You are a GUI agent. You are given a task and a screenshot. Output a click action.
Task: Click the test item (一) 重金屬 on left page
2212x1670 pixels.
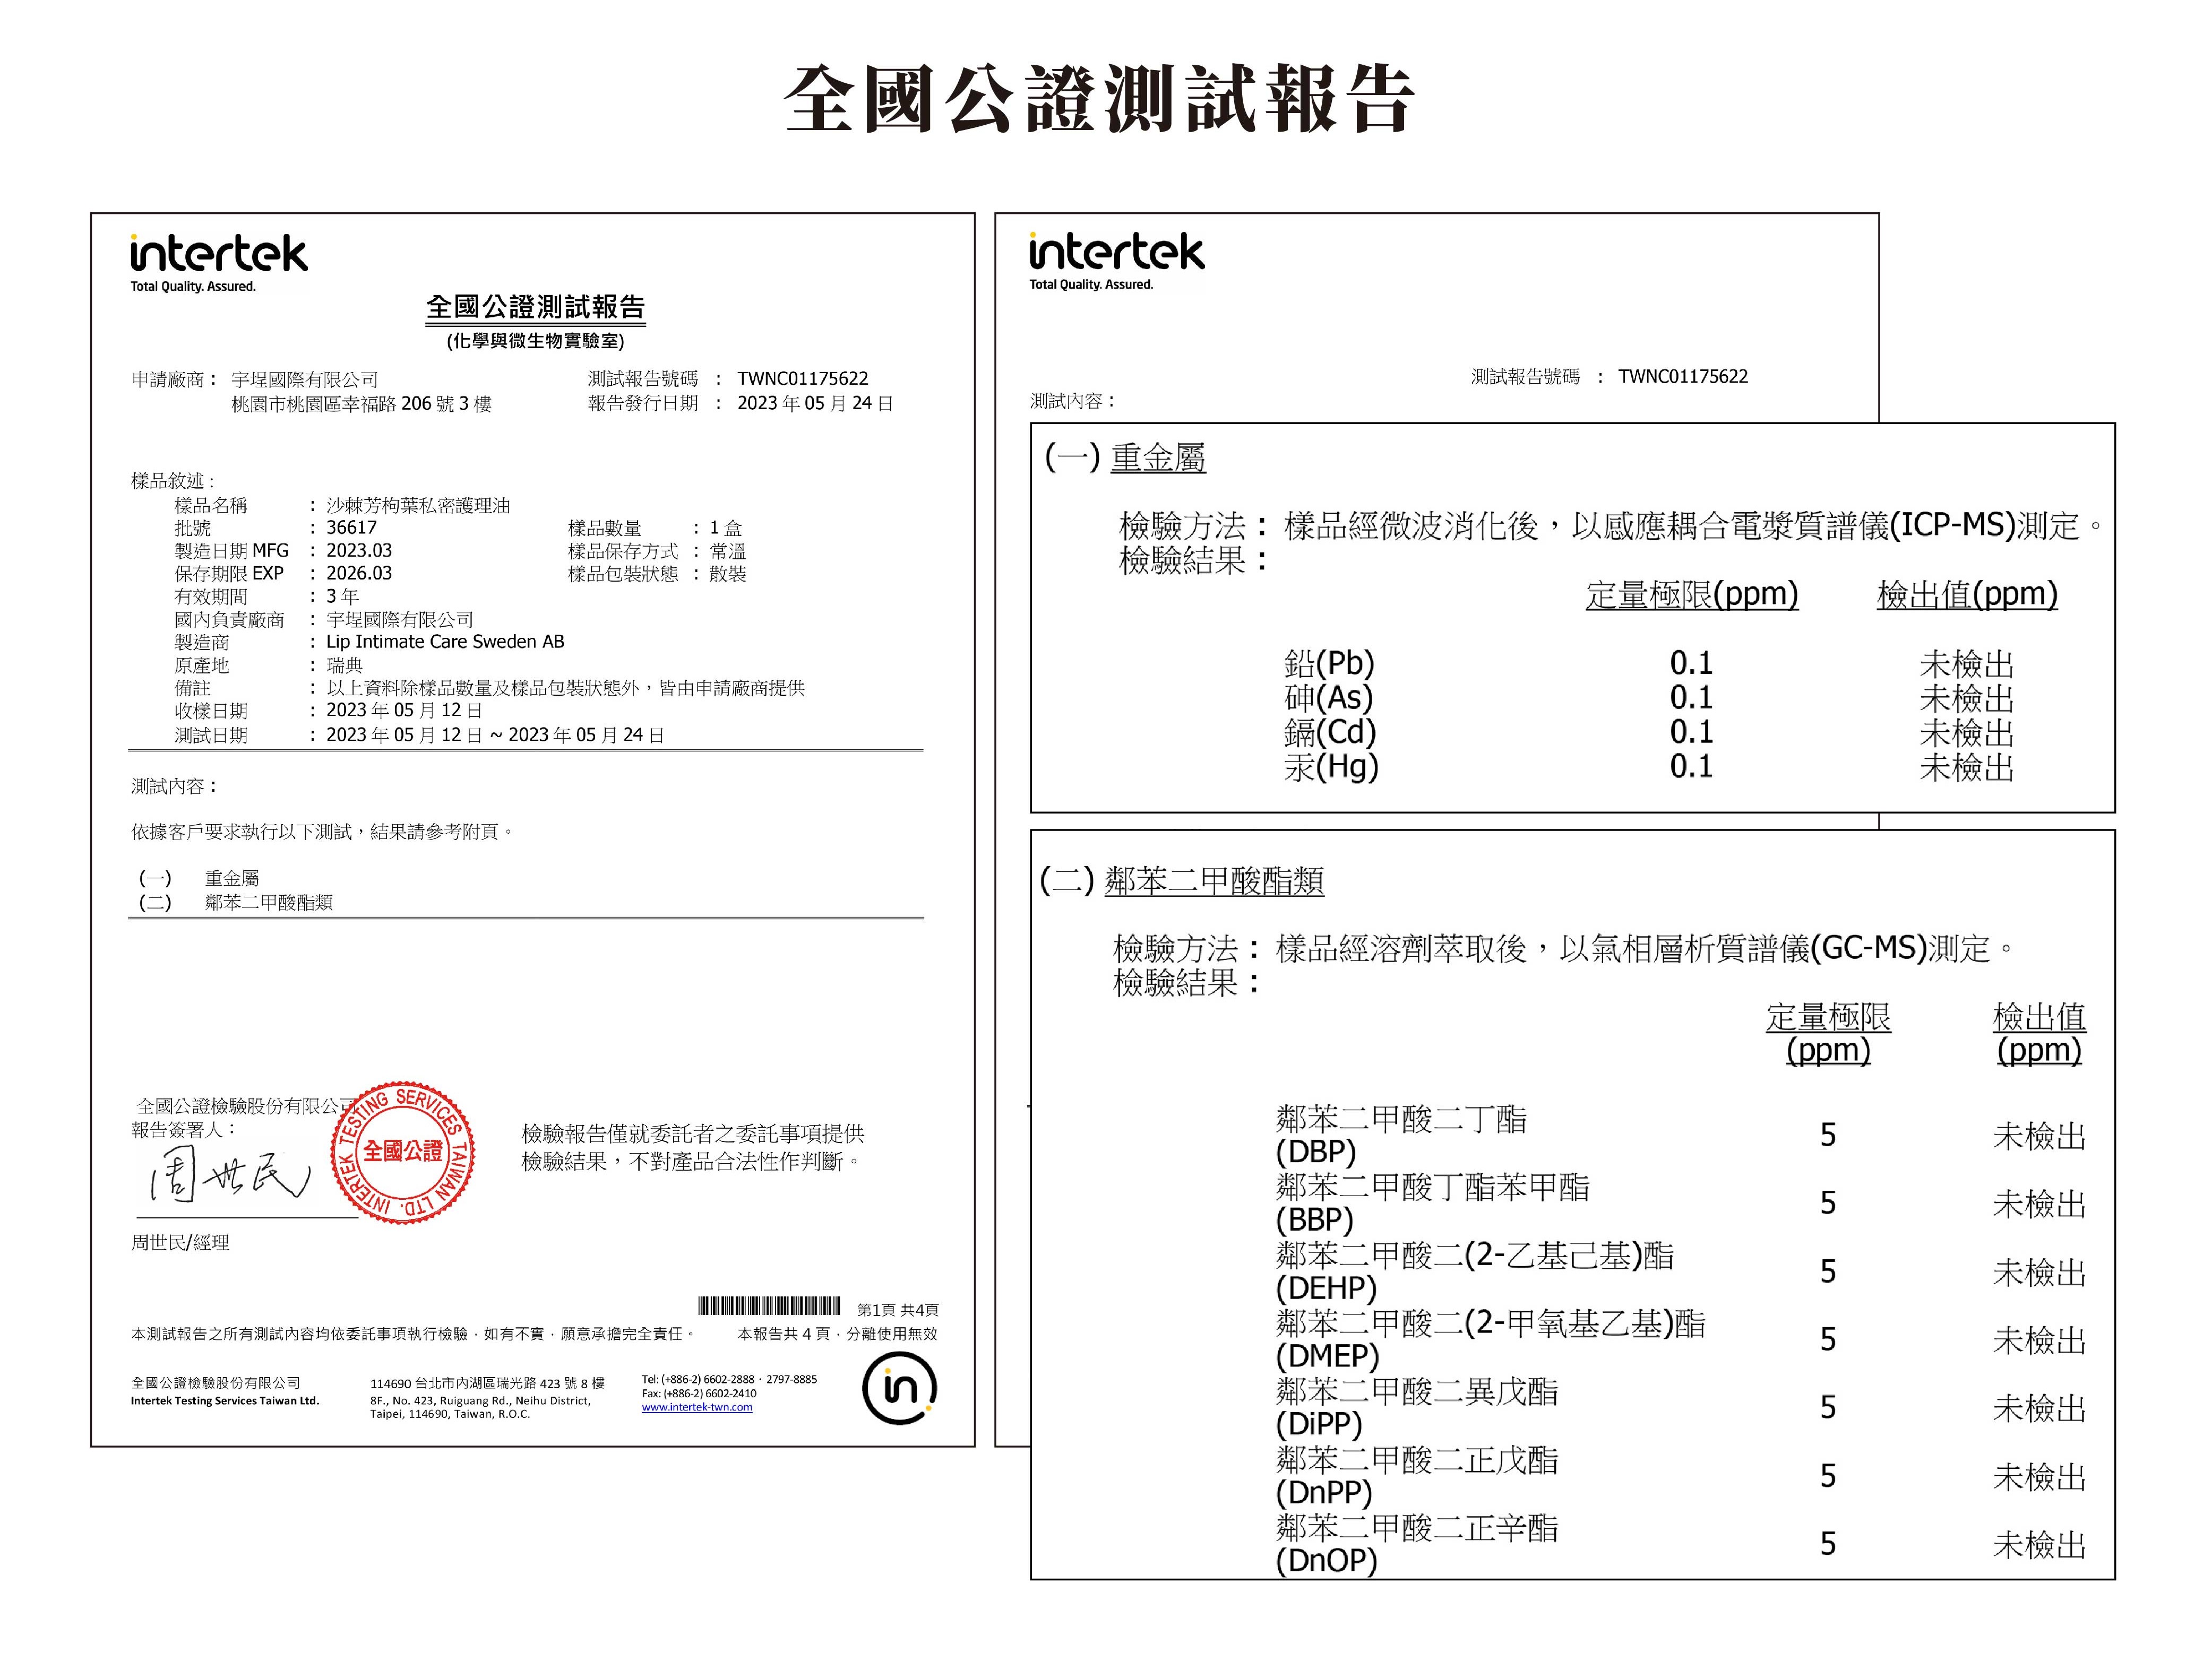(x=198, y=878)
